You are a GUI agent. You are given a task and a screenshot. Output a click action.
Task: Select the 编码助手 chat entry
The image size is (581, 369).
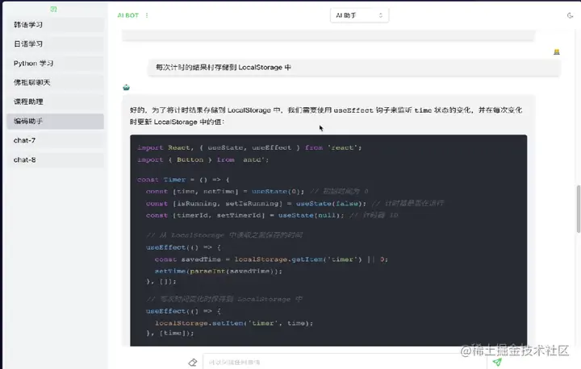click(55, 121)
